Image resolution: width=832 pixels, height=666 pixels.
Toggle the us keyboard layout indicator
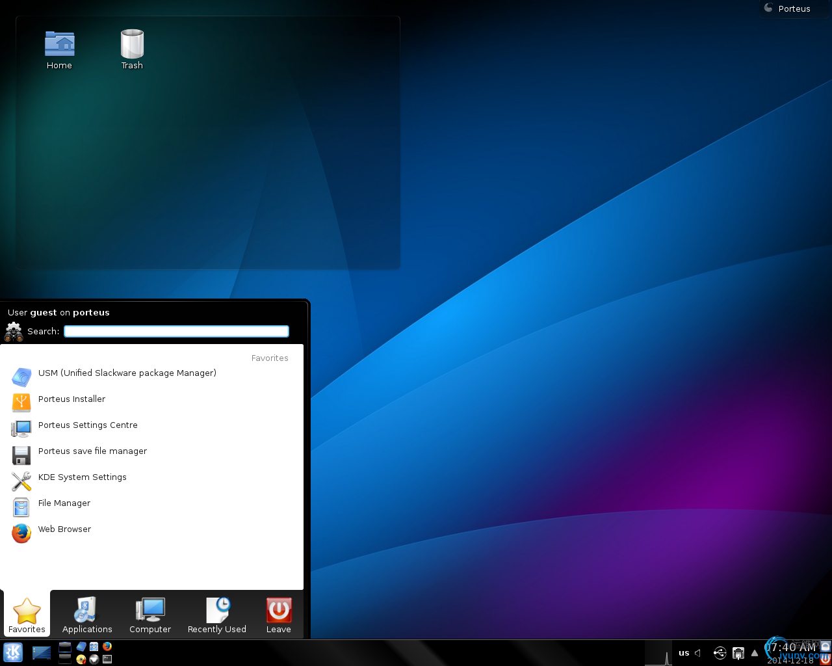click(684, 653)
